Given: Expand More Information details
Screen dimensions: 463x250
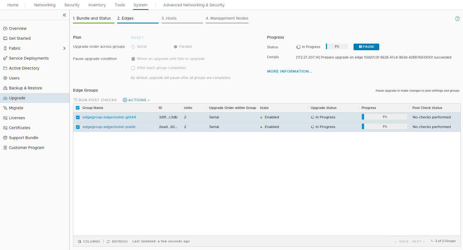Looking at the screenshot, I should 289,71.
